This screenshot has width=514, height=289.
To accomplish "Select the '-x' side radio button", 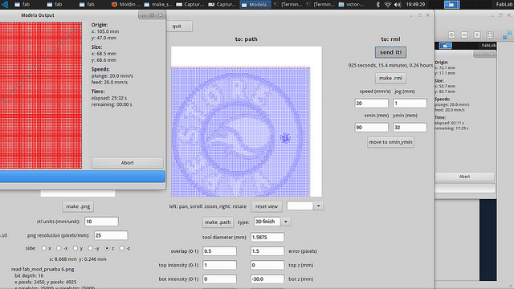I will [59, 248].
